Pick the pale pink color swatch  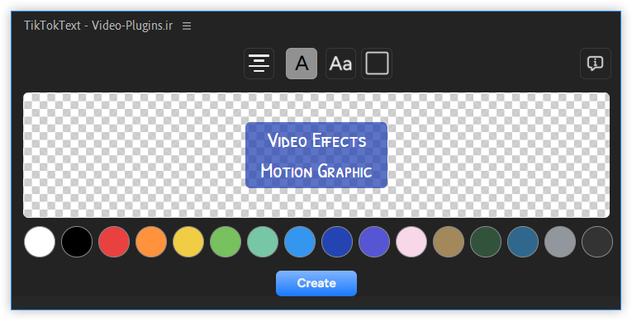411,242
